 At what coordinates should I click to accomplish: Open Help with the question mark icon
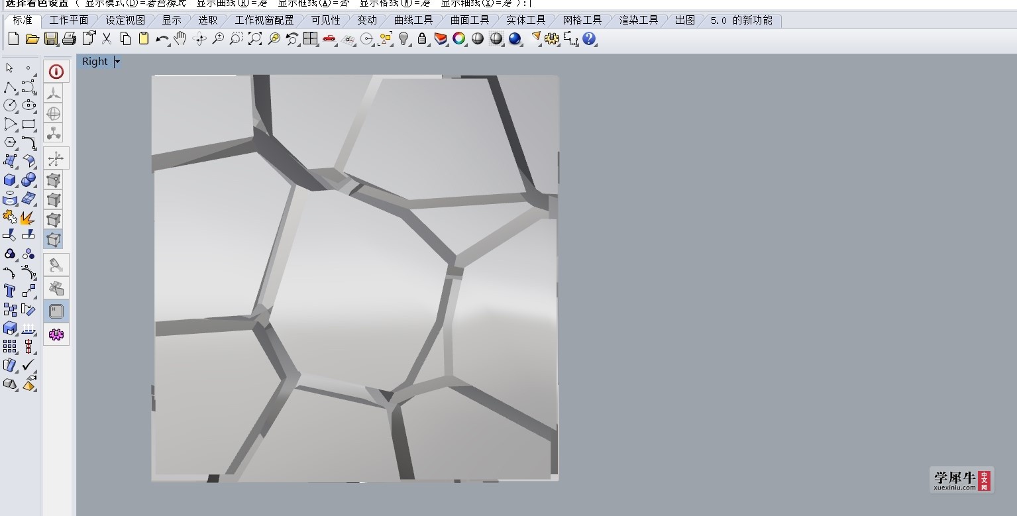(x=589, y=39)
